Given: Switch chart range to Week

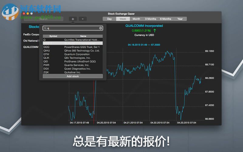Looking at the screenshot, I should pos(123,19).
